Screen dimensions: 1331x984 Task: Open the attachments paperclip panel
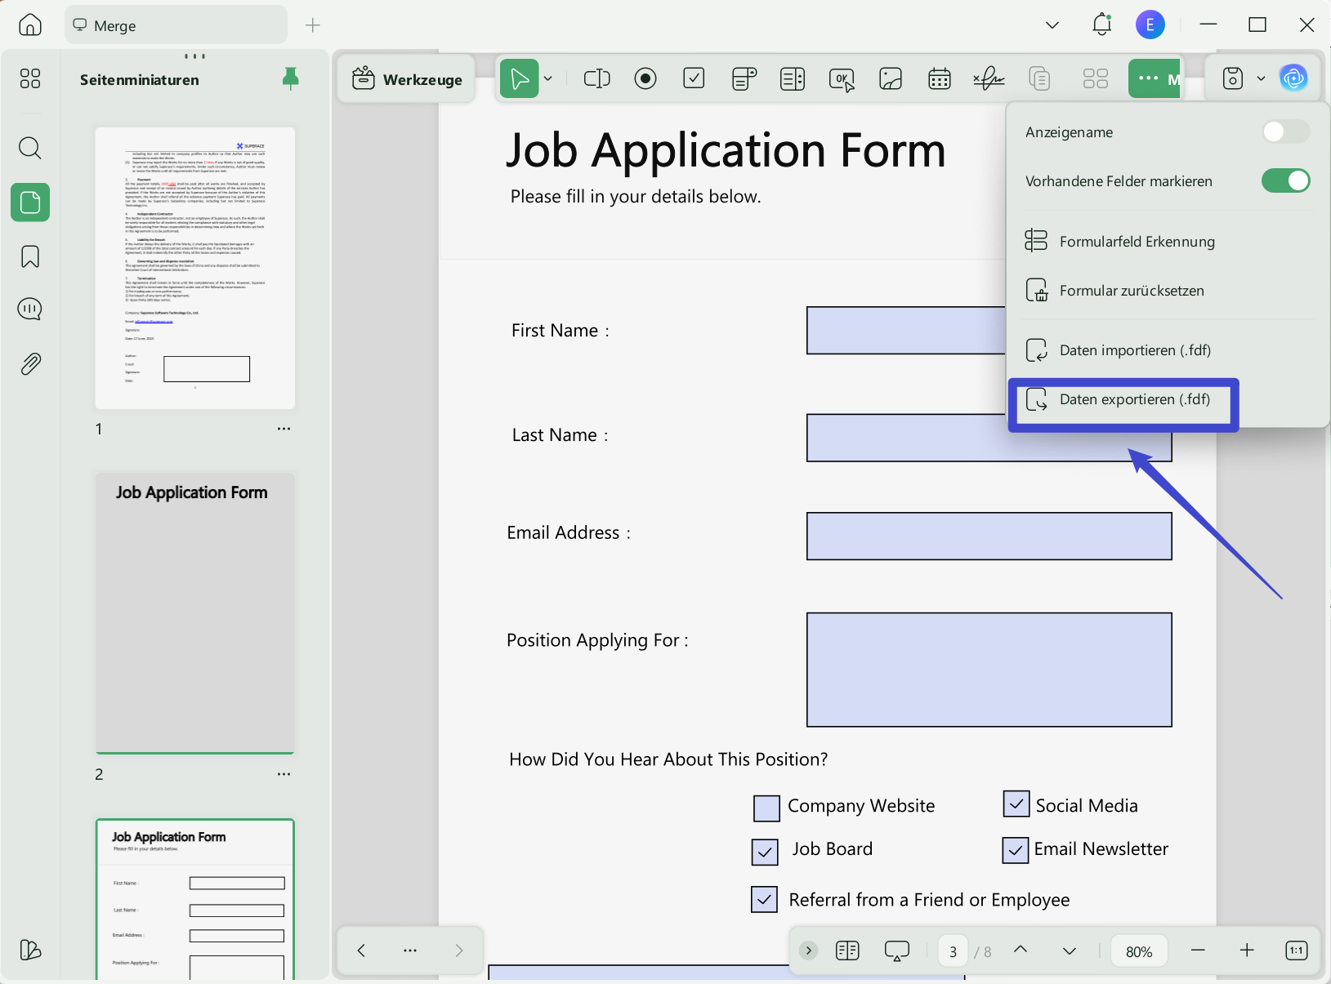point(29,363)
